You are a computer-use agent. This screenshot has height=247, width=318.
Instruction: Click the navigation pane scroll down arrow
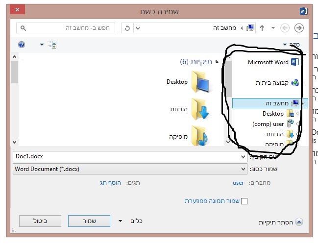228,142
